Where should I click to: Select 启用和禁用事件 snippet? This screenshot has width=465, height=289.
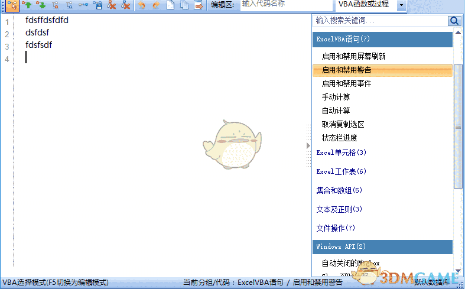[x=346, y=83]
